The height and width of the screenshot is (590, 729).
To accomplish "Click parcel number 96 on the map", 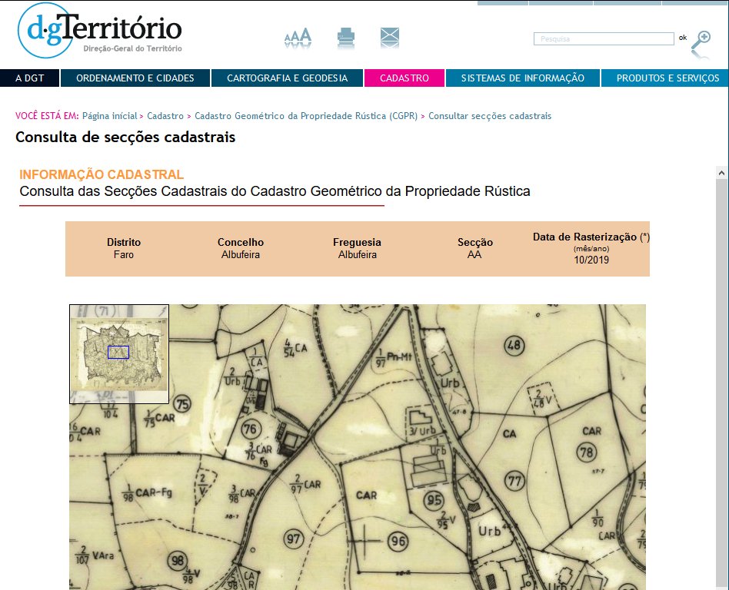I will click(x=398, y=542).
